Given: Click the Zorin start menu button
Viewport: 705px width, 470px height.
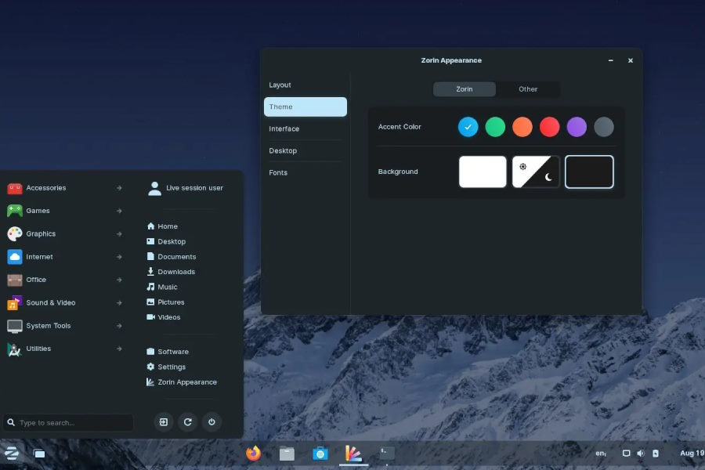Looking at the screenshot, I should point(12,453).
